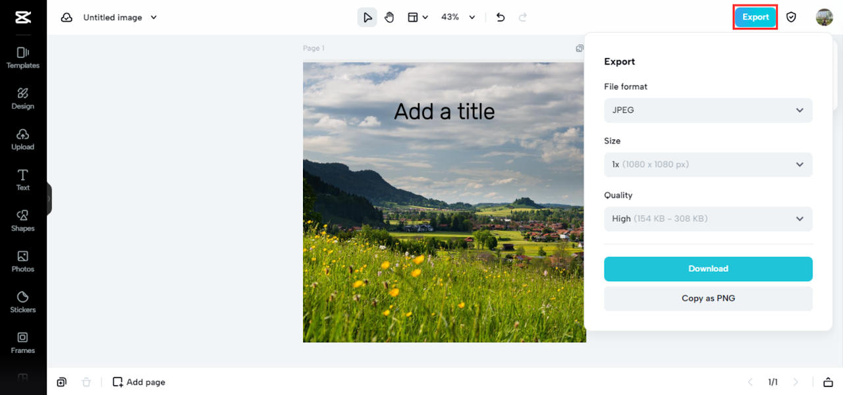843x395 pixels.
Task: Go to next page arrow
Action: point(796,382)
